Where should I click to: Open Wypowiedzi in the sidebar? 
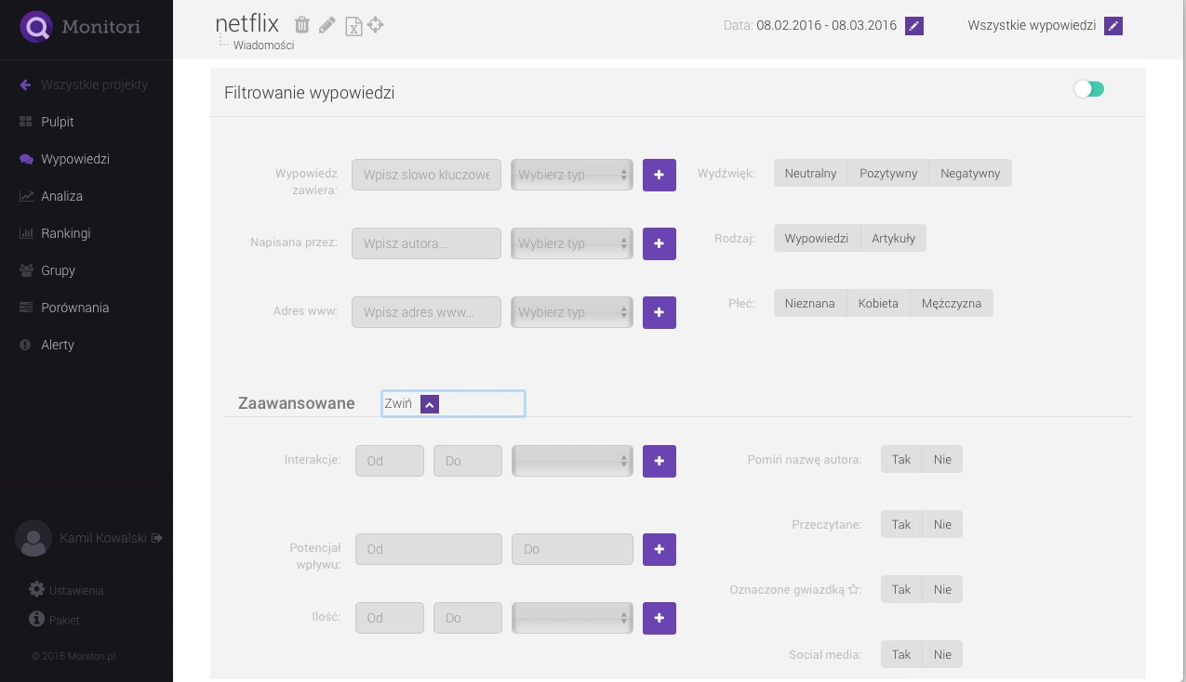(64, 159)
